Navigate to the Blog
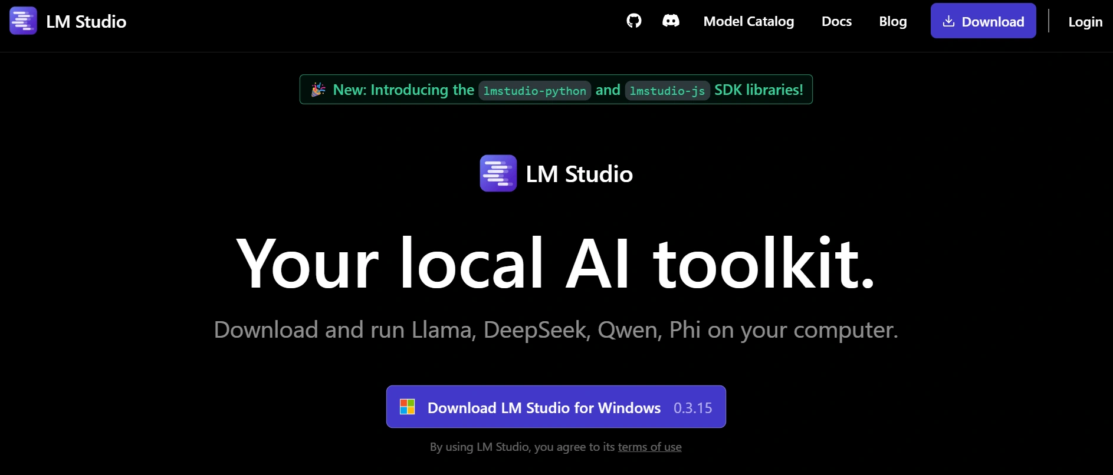 [892, 21]
